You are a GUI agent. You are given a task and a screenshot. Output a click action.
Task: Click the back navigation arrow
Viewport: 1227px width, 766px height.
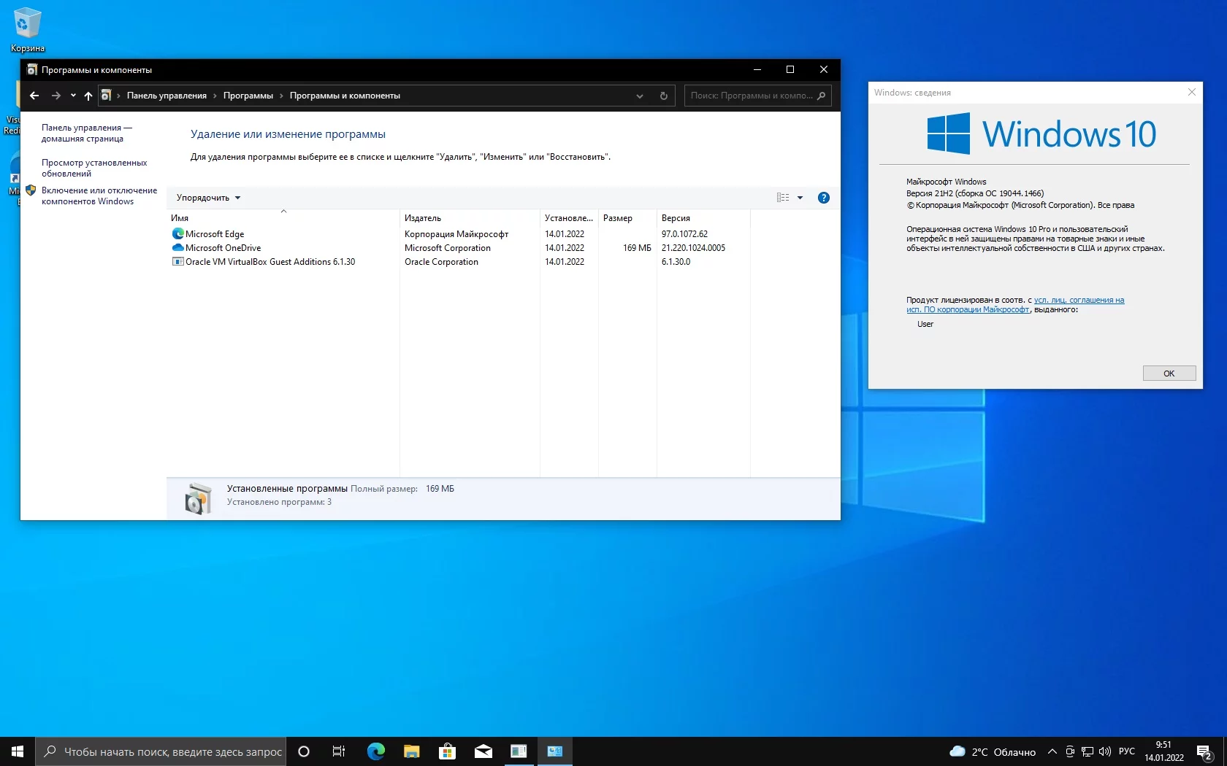[x=34, y=96]
